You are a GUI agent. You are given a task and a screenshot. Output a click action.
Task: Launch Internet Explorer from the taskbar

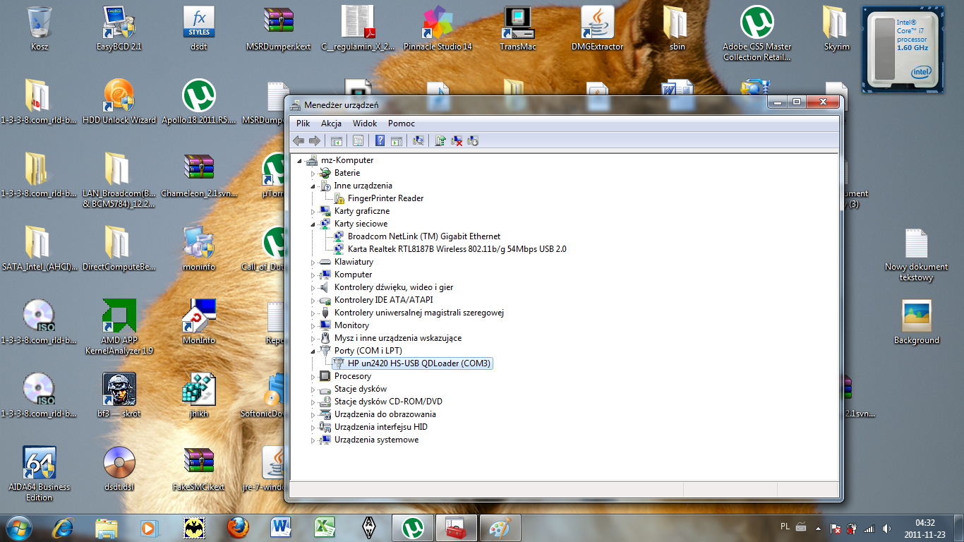tap(65, 527)
